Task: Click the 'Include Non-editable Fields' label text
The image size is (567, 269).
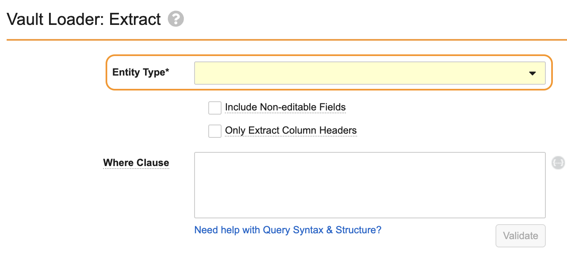Action: pyautogui.click(x=285, y=107)
